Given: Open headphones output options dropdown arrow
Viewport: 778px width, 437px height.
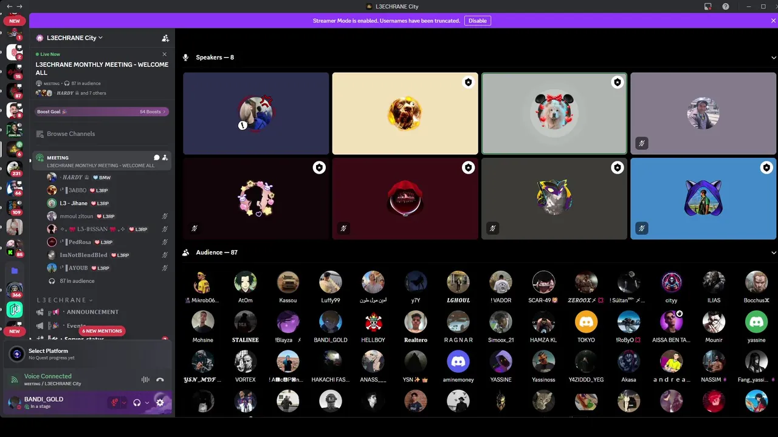Looking at the screenshot, I should click(147, 402).
